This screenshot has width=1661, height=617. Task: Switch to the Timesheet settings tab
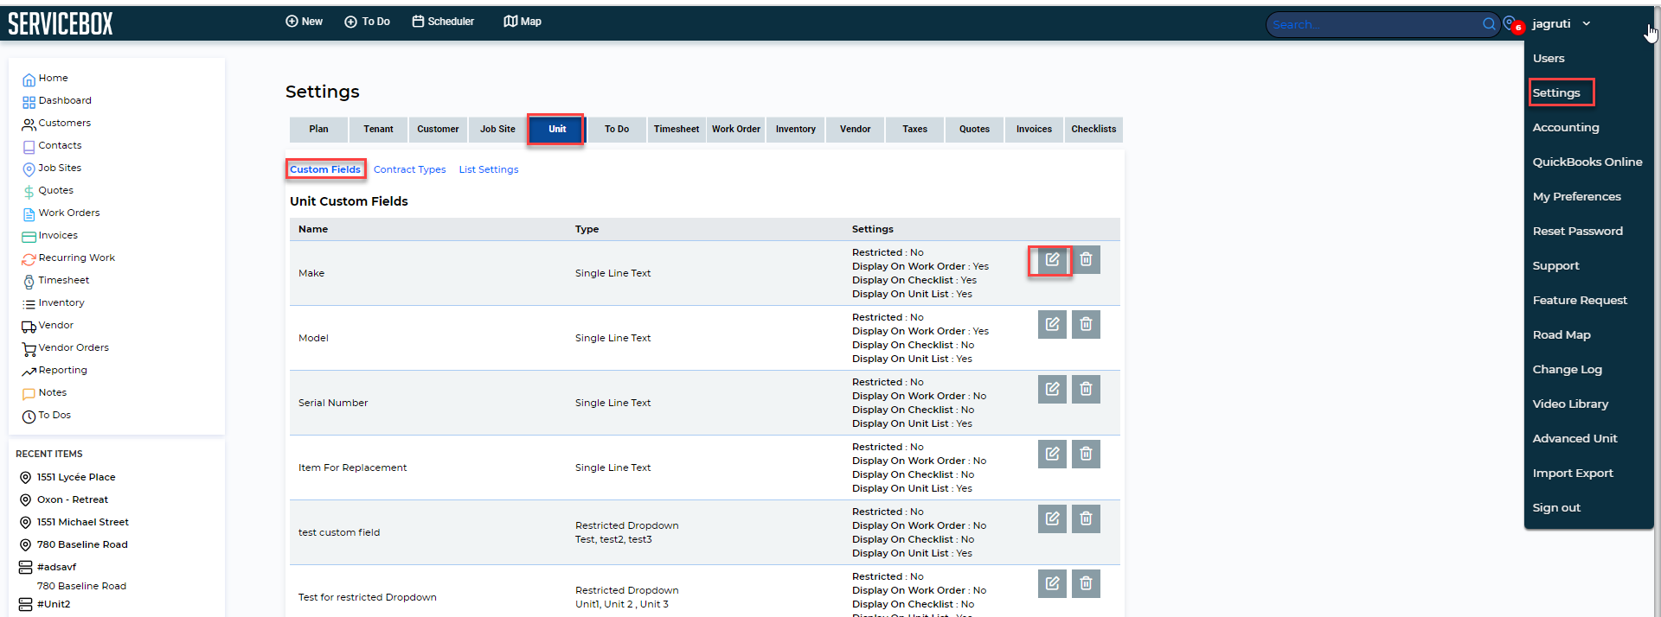coord(677,130)
